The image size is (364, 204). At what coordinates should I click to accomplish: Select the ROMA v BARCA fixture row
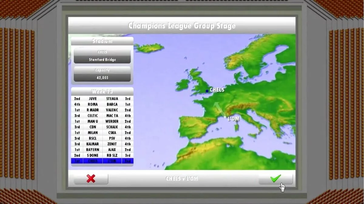point(102,105)
